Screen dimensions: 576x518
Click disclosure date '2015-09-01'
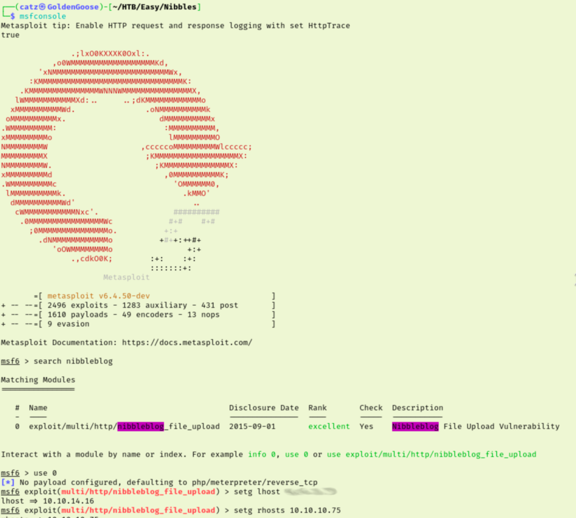pyautogui.click(x=253, y=426)
